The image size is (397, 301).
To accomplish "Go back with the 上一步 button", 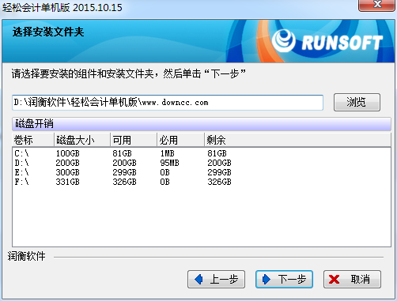I will point(216,279).
